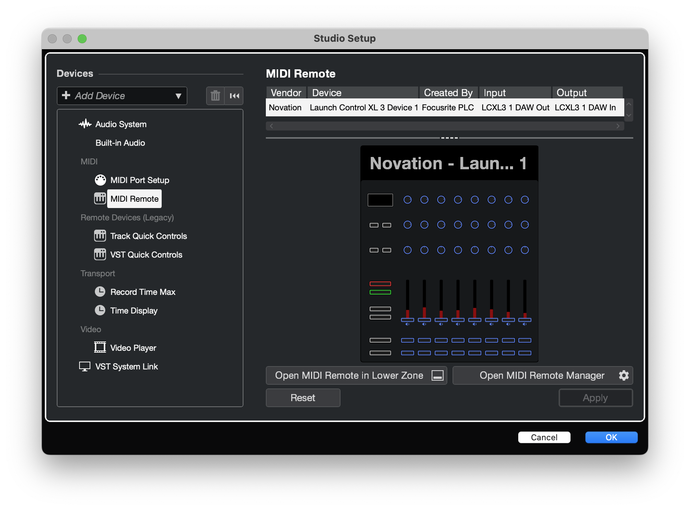Select MIDI Remote in device tree
The height and width of the screenshot is (510, 690).
click(x=134, y=199)
